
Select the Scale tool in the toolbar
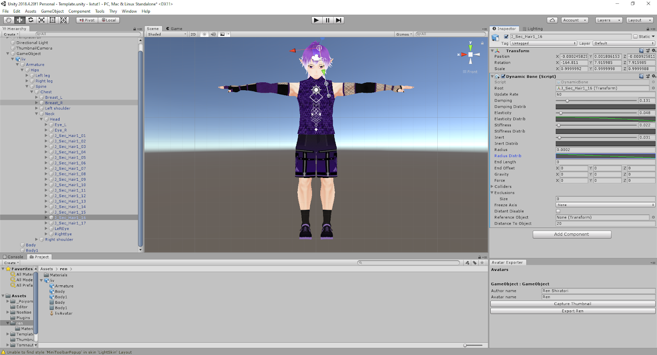pos(42,20)
